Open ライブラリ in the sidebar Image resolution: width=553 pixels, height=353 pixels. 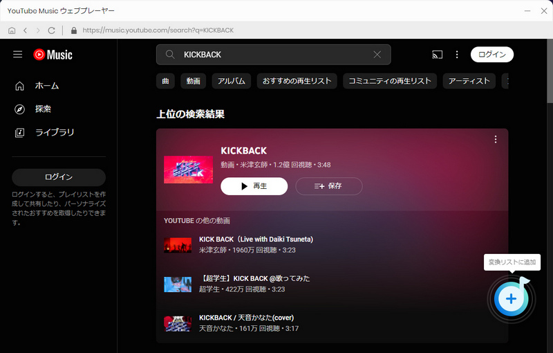click(x=55, y=132)
